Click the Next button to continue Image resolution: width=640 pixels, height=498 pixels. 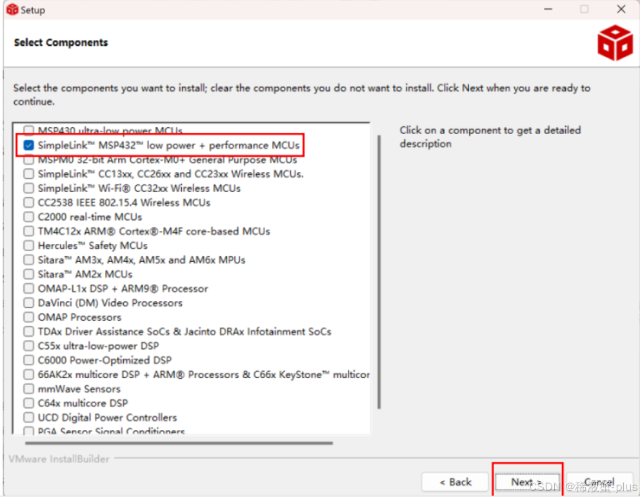tap(527, 482)
